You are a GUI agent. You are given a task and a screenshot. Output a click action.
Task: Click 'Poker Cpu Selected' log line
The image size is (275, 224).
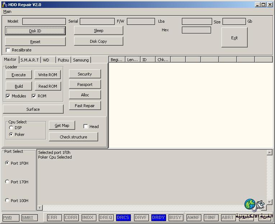55,157
